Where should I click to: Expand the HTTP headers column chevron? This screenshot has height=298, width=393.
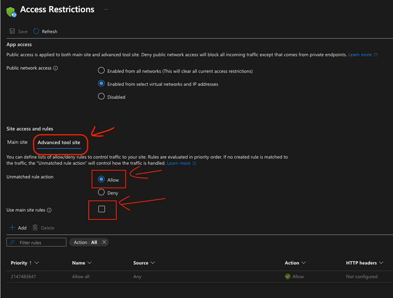click(x=381, y=263)
